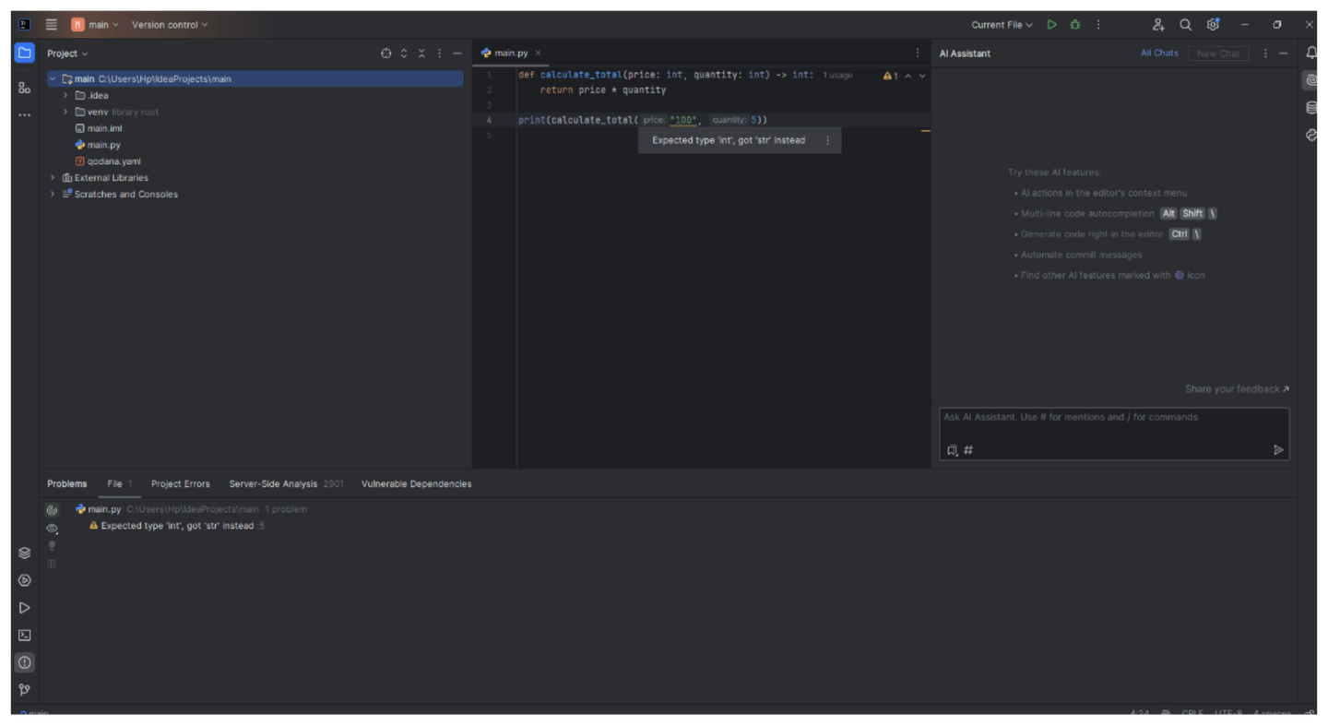Image resolution: width=1328 pixels, height=726 pixels.
Task: Toggle view options eye icon in Problems
Action: pyautogui.click(x=52, y=529)
